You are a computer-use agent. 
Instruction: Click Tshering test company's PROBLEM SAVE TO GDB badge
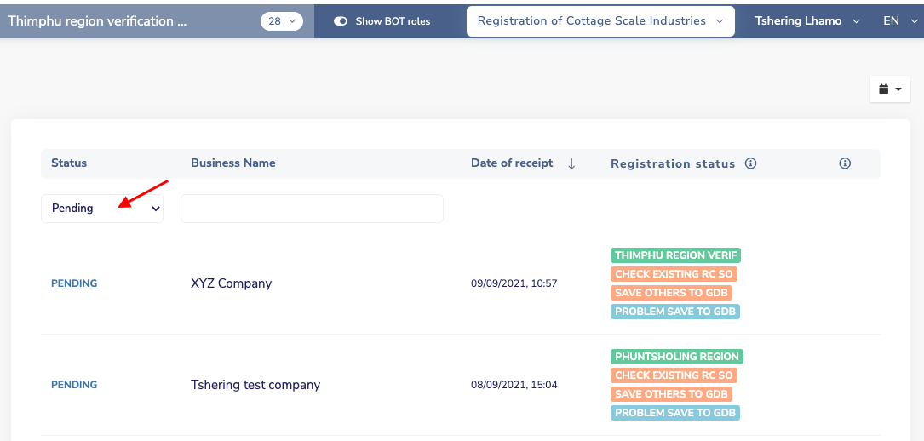(675, 413)
